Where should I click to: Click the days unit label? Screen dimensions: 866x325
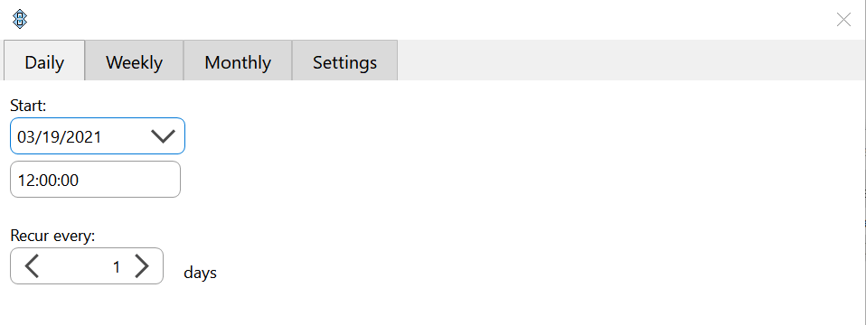coord(200,273)
